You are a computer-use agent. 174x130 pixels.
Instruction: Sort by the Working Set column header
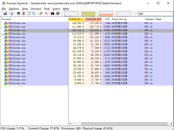point(93,19)
